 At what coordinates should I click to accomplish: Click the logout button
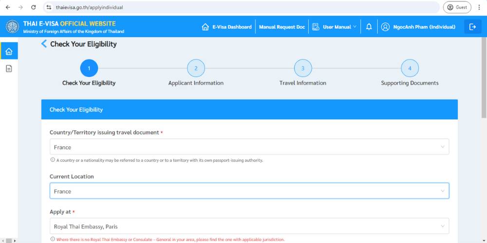coord(473,27)
